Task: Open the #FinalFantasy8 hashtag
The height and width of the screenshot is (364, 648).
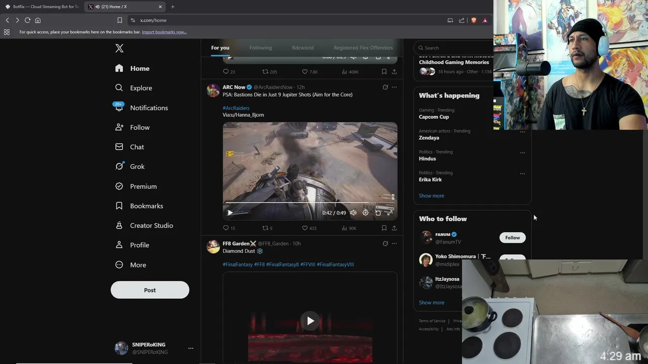Action: (x=282, y=264)
